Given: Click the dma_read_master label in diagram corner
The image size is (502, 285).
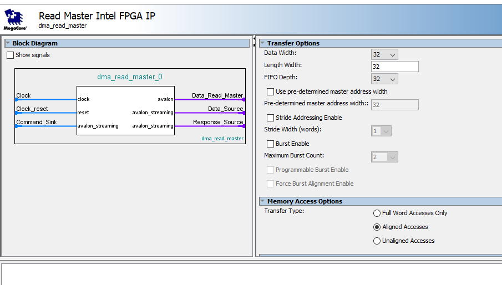Looking at the screenshot, I should (222, 139).
